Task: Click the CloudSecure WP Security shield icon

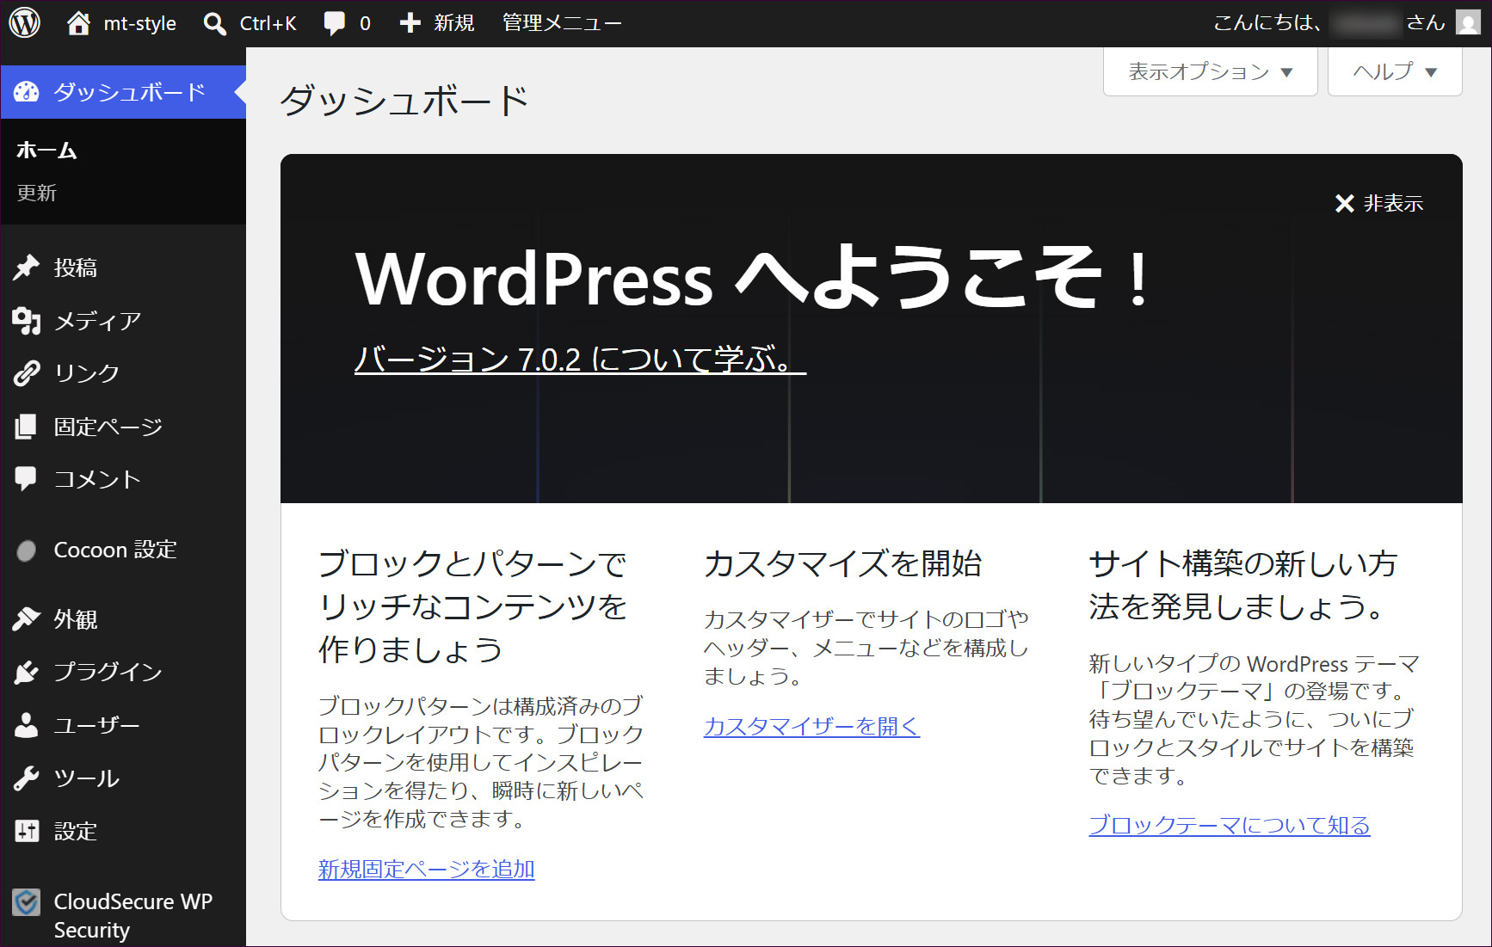Action: coord(27,902)
